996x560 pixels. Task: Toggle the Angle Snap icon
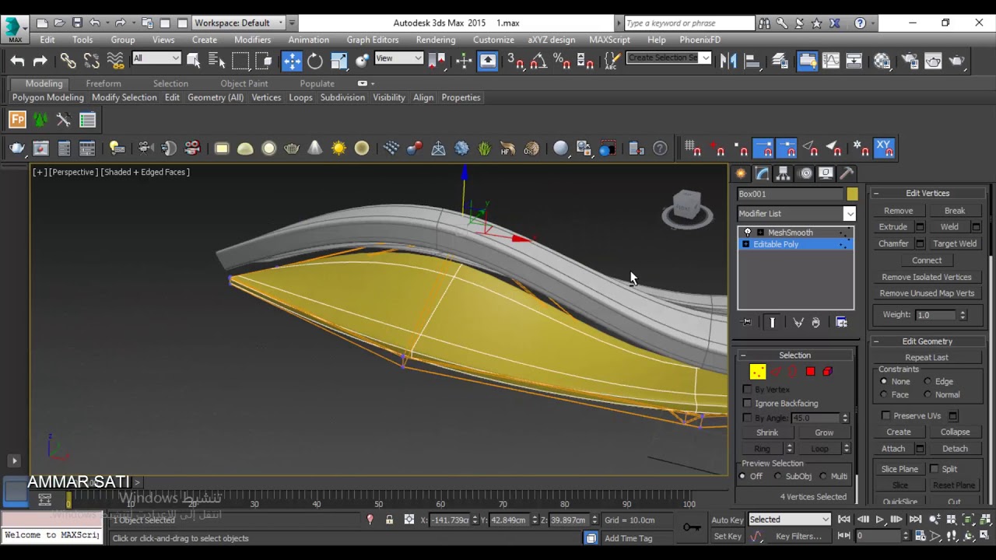coord(538,61)
